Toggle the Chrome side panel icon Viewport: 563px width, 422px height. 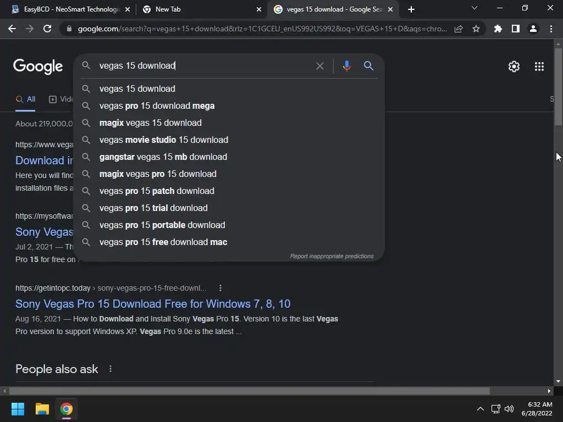coord(516,29)
